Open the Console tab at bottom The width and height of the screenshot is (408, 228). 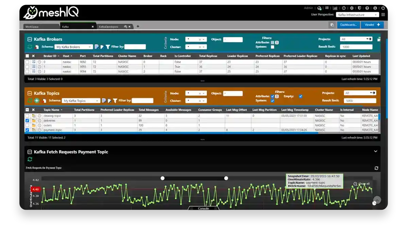click(204, 208)
